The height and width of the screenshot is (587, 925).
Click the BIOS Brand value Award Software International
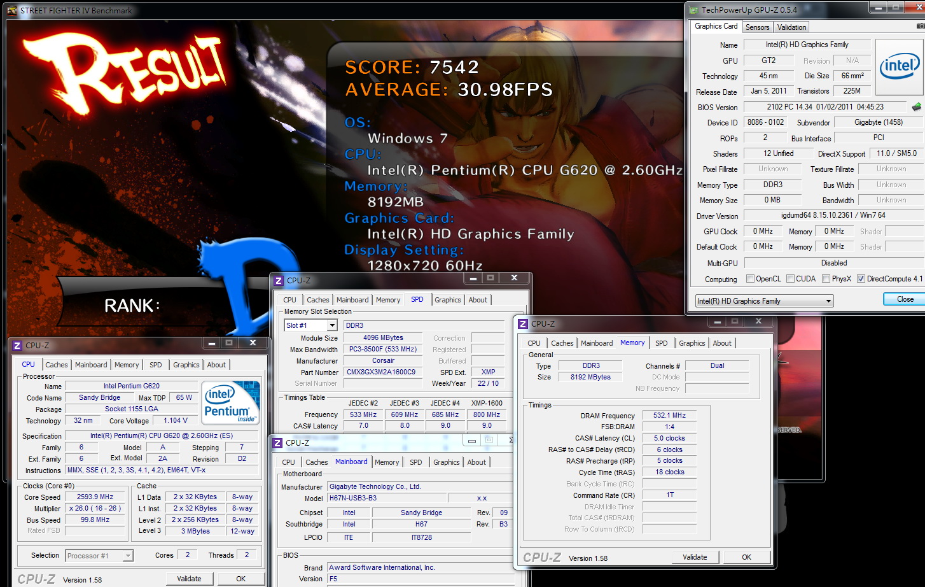(421, 567)
